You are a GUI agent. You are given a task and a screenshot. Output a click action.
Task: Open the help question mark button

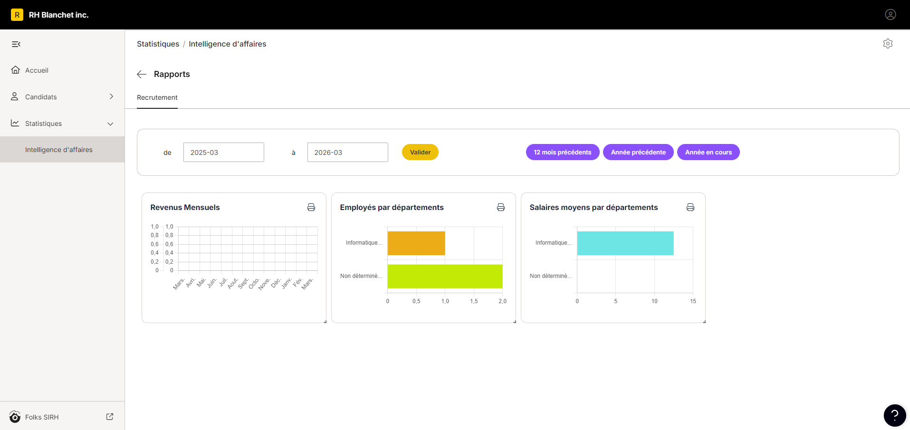pyautogui.click(x=895, y=415)
